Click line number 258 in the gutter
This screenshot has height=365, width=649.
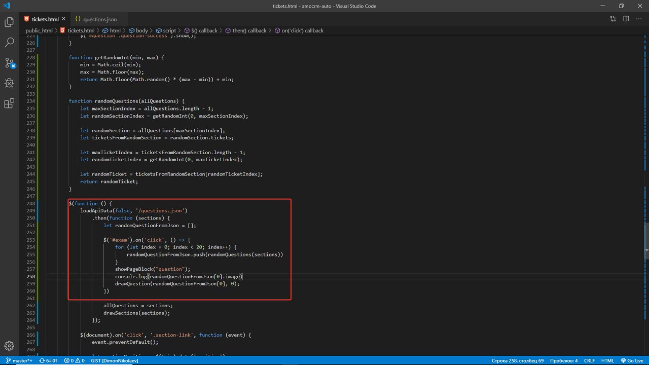30,276
